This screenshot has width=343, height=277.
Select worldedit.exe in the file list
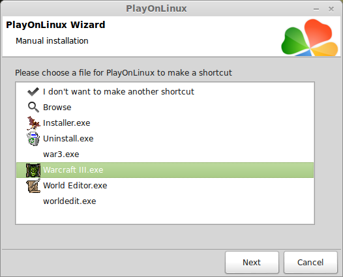tap(70, 201)
